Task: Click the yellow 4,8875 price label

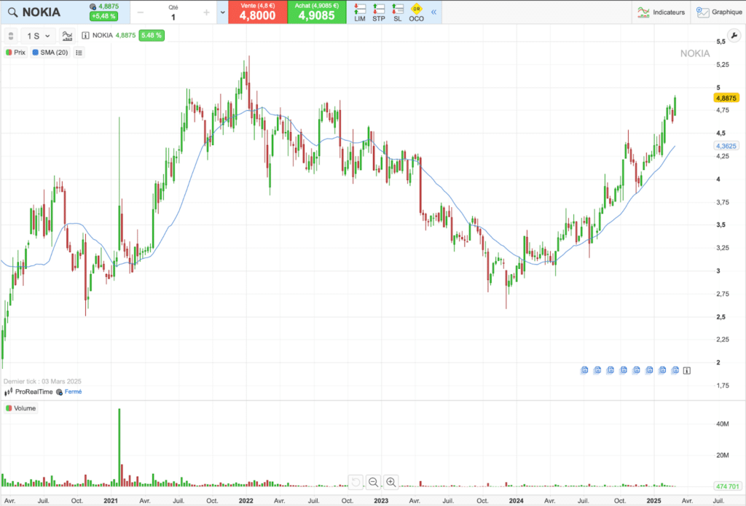Action: click(x=726, y=98)
